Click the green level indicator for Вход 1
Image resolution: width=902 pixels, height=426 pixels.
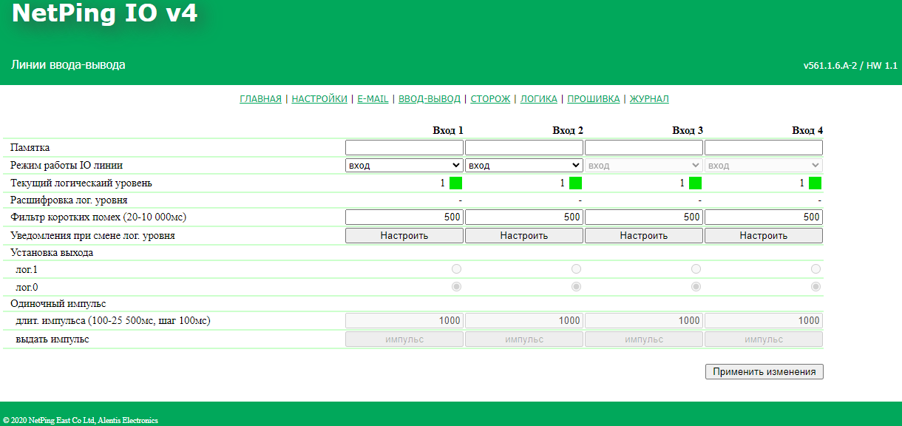click(455, 183)
